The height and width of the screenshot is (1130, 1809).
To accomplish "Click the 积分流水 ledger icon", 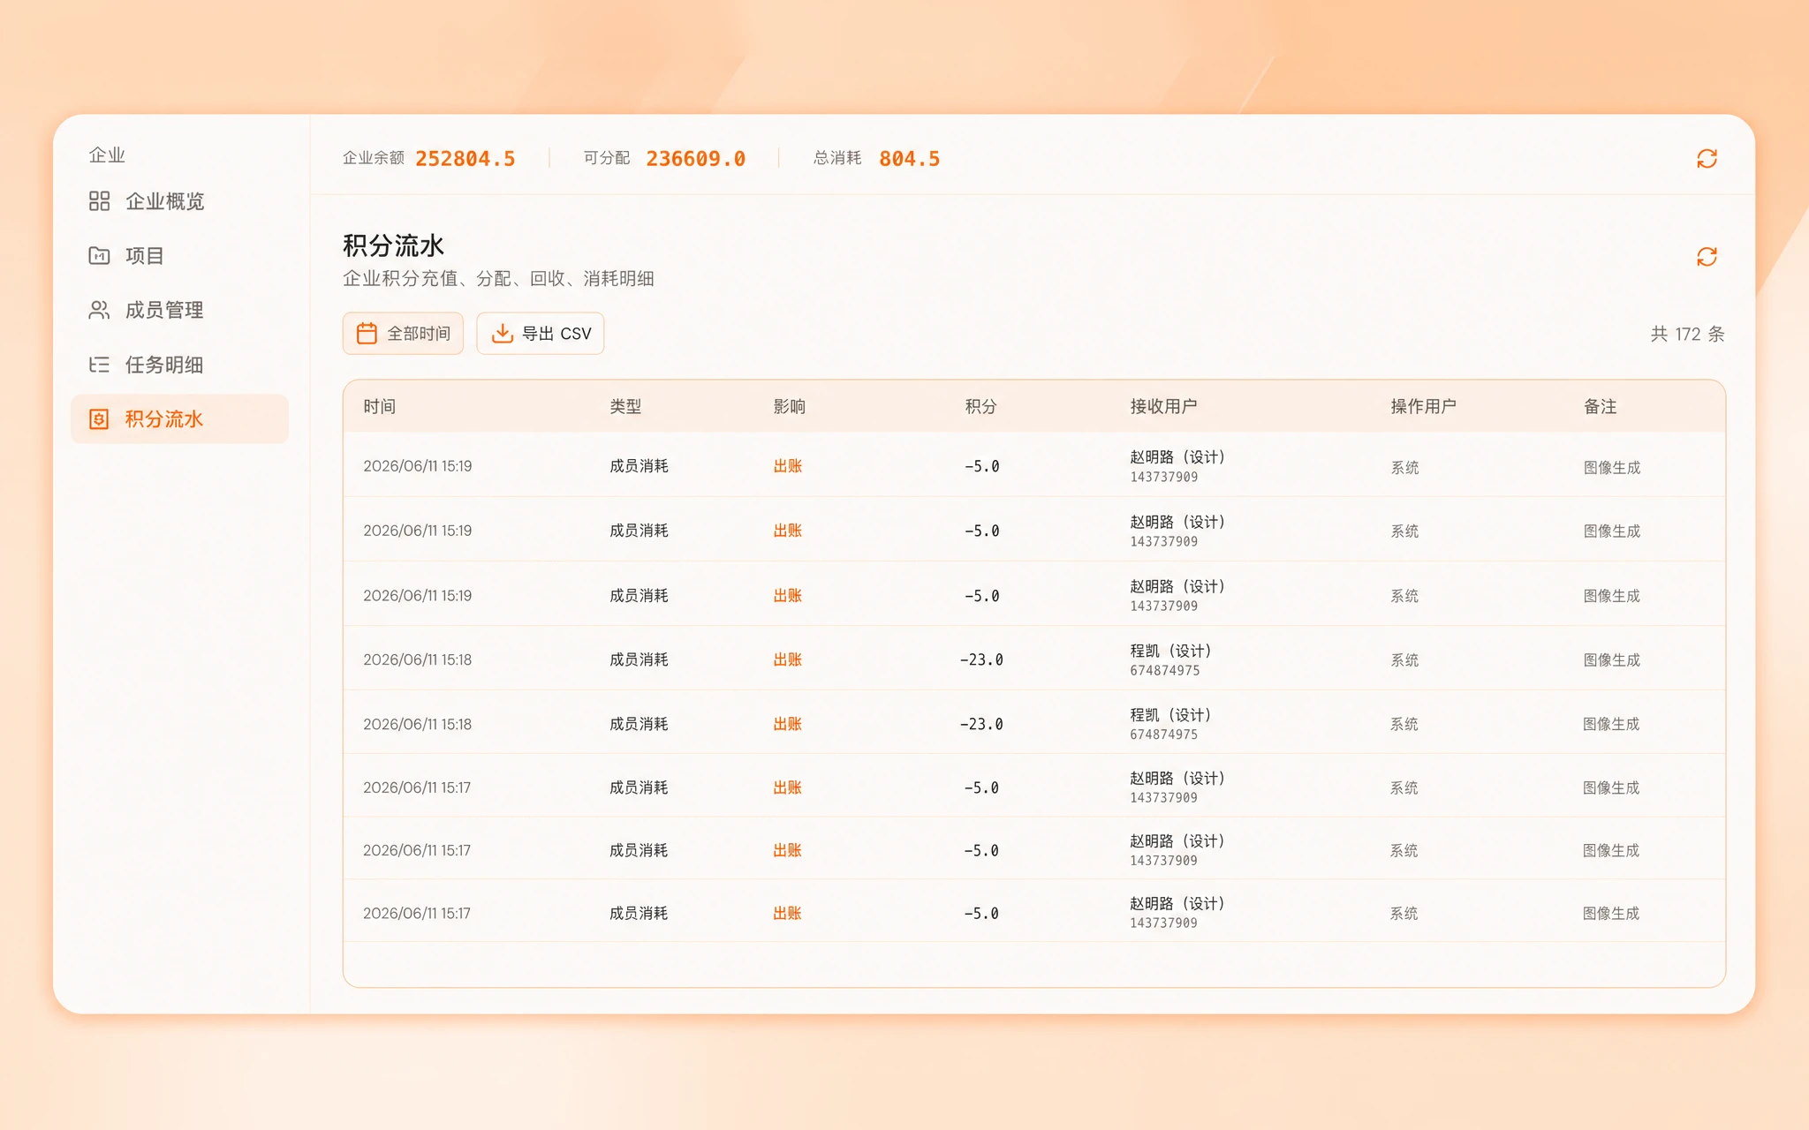I will (99, 419).
